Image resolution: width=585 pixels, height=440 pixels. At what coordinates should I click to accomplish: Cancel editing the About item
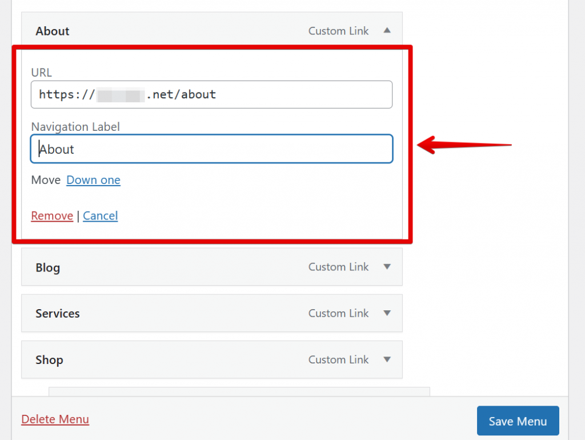click(x=100, y=215)
